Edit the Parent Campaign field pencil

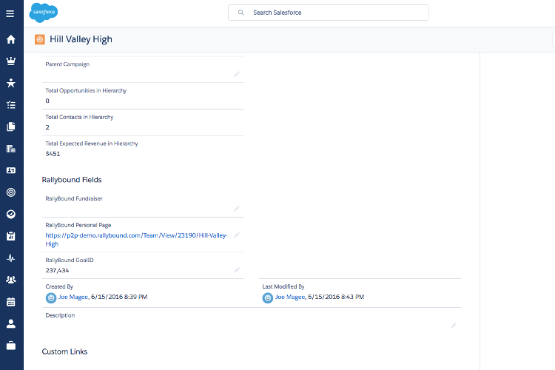tap(237, 74)
